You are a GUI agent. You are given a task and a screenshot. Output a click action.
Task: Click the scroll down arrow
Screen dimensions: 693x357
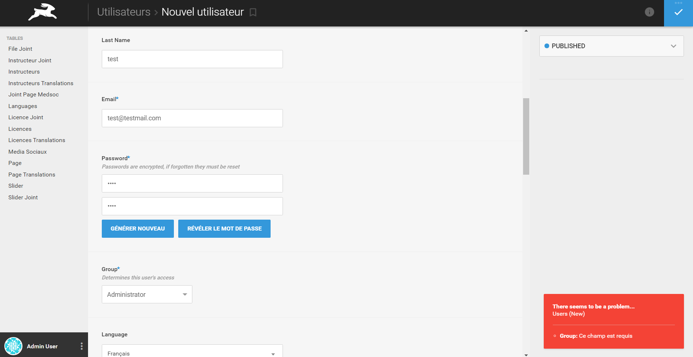click(x=526, y=355)
